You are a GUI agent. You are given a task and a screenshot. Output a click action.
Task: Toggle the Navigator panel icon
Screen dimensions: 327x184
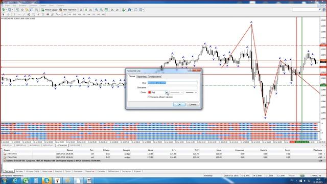point(27,10)
